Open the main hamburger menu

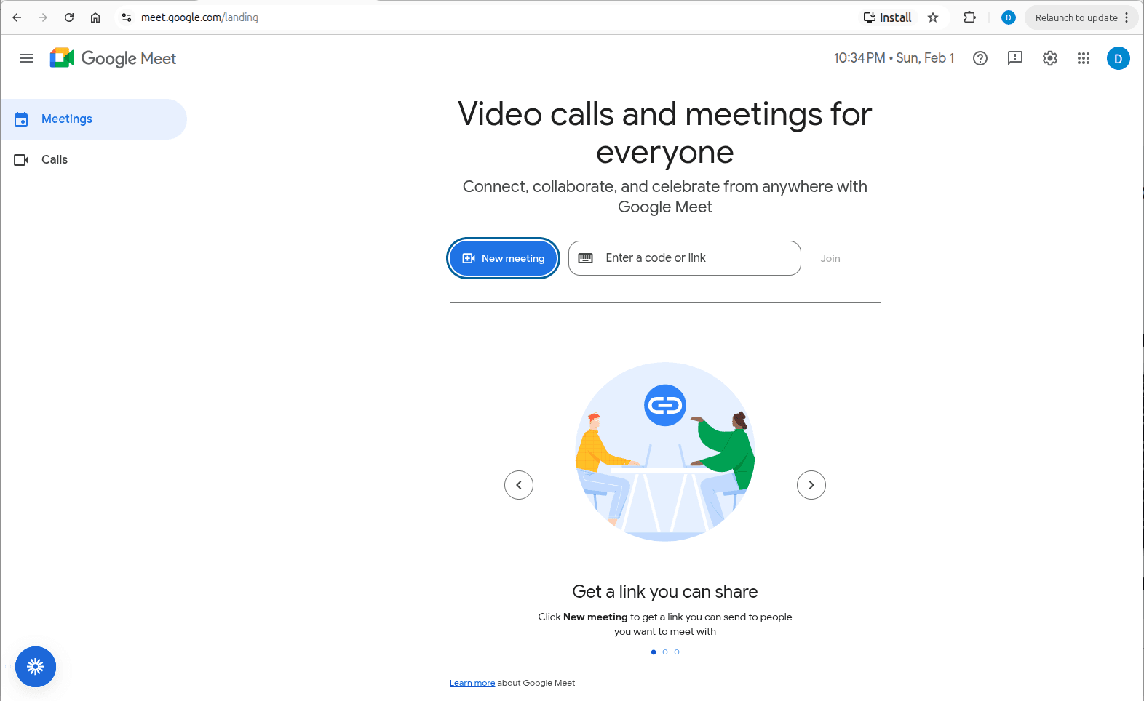(27, 58)
